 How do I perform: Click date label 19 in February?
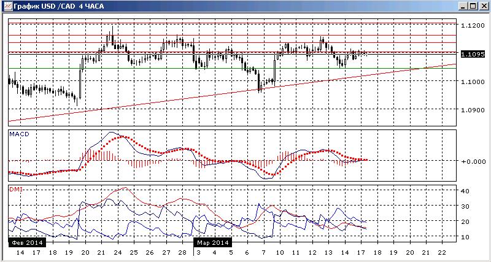click(x=69, y=252)
